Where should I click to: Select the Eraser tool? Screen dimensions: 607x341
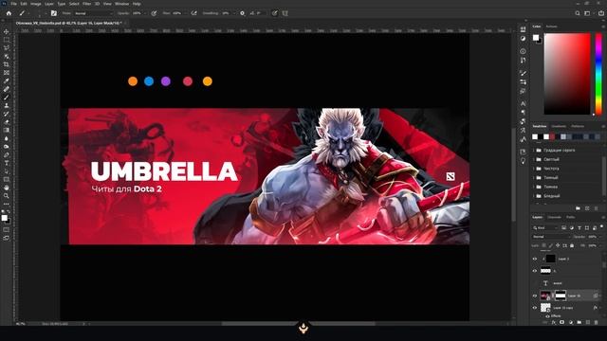(x=7, y=122)
